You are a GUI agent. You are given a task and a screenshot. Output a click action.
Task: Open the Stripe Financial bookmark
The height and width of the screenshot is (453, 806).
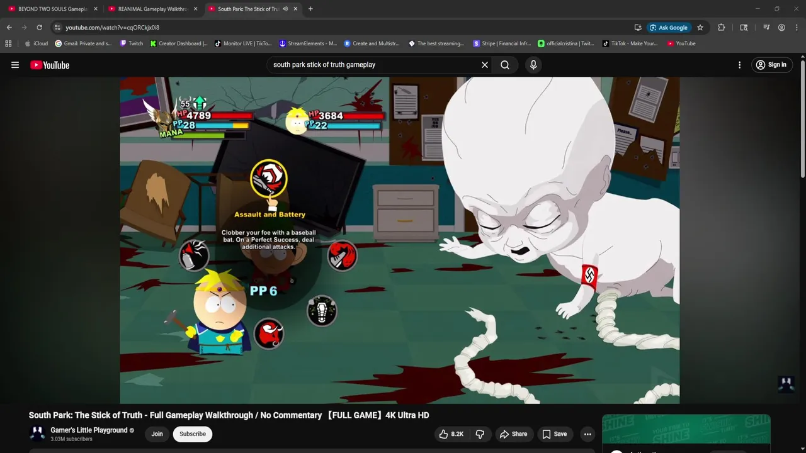coord(502,43)
